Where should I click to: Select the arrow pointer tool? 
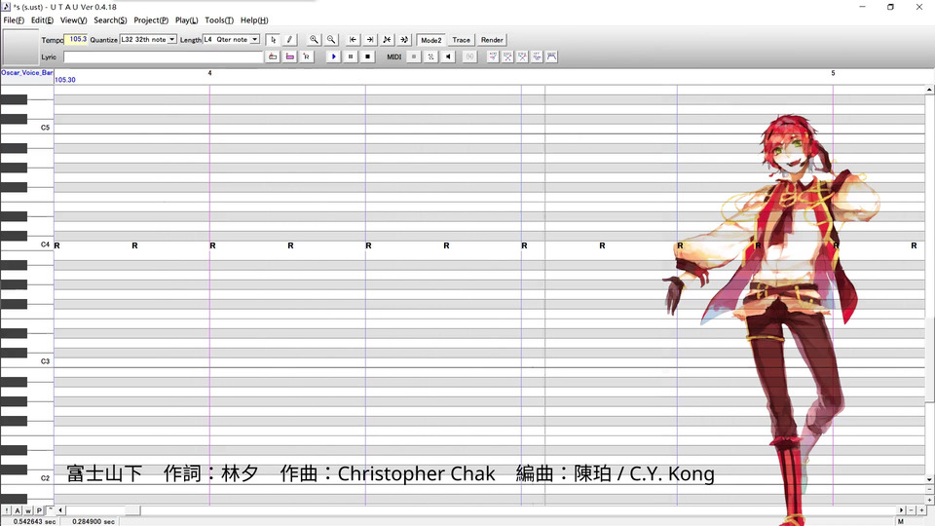point(273,40)
